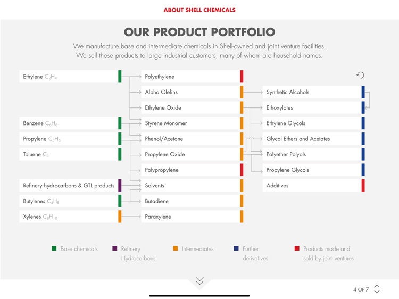
Task: Click the reset rotate arrow icon
Action: 360,76
